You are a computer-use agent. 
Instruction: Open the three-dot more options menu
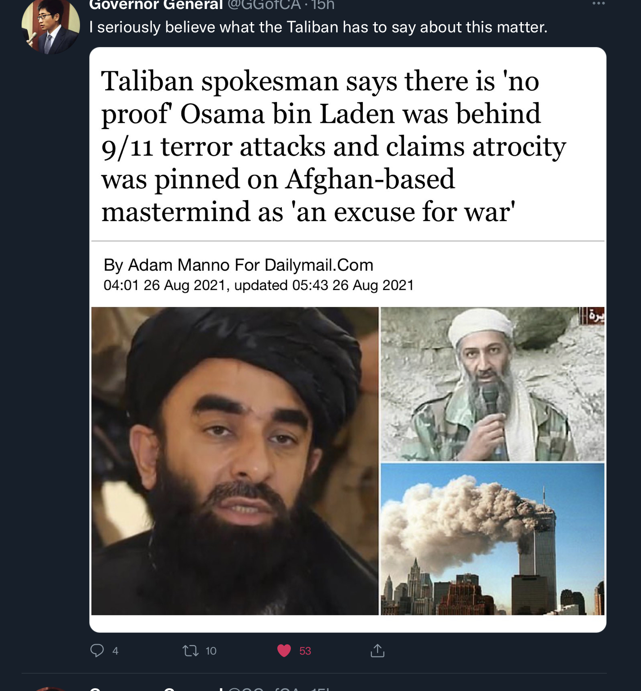(x=598, y=4)
